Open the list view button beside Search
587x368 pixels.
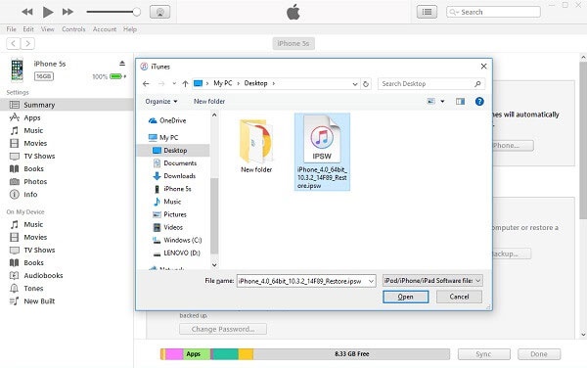coord(427,12)
